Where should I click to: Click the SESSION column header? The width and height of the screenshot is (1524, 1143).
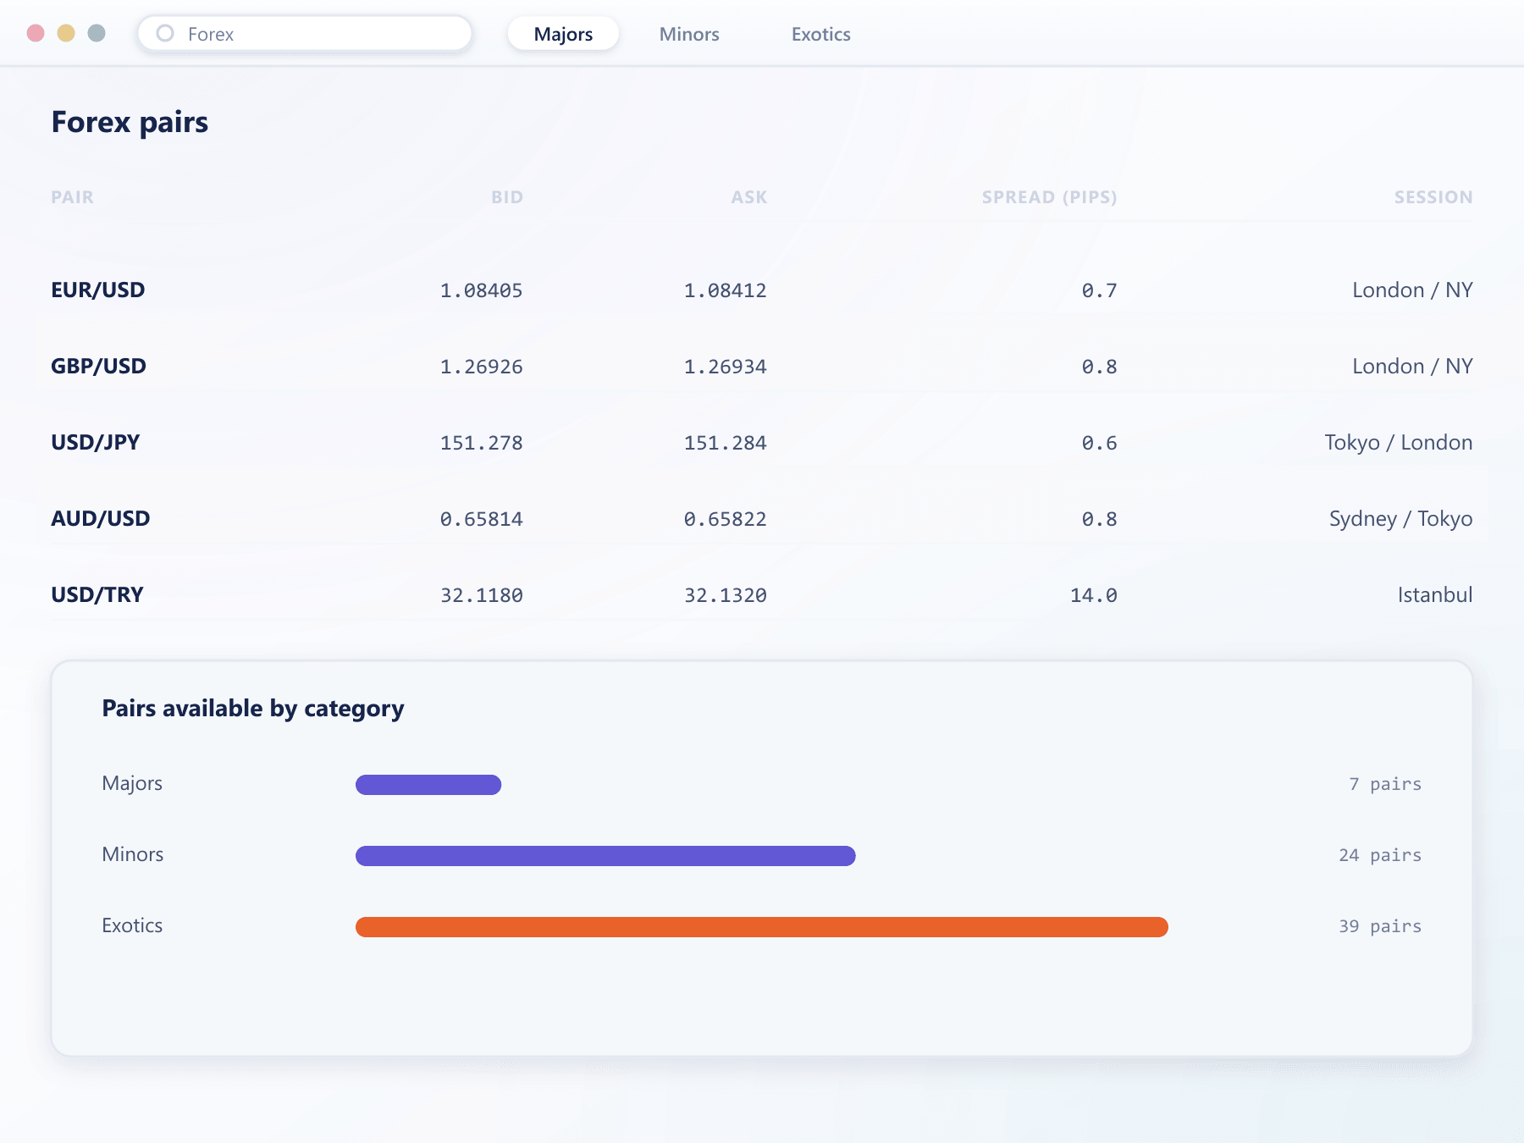(x=1433, y=197)
